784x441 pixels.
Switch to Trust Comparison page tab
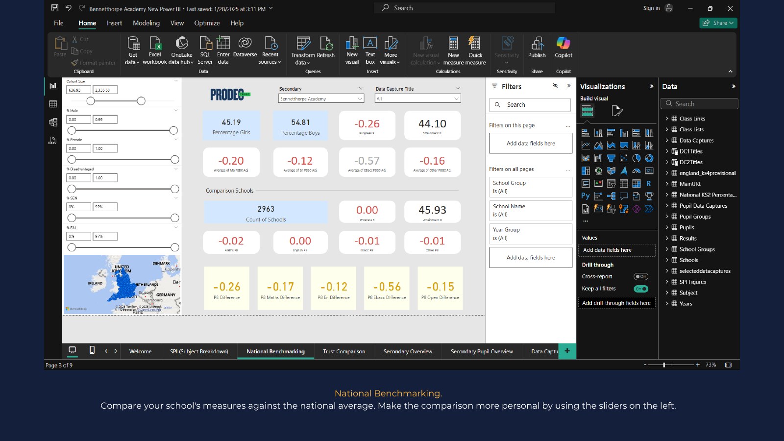tap(344, 351)
